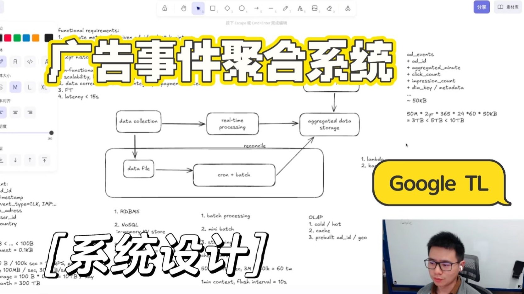Pick the blue stroke color
Viewport: 524px width, 294px height.
point(26,38)
